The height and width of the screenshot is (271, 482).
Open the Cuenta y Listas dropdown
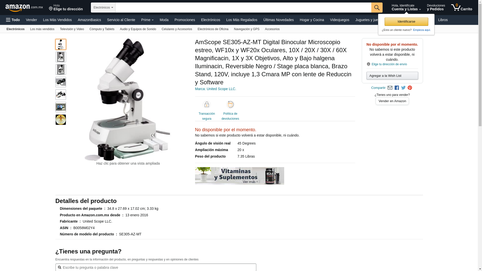pyautogui.click(x=406, y=8)
